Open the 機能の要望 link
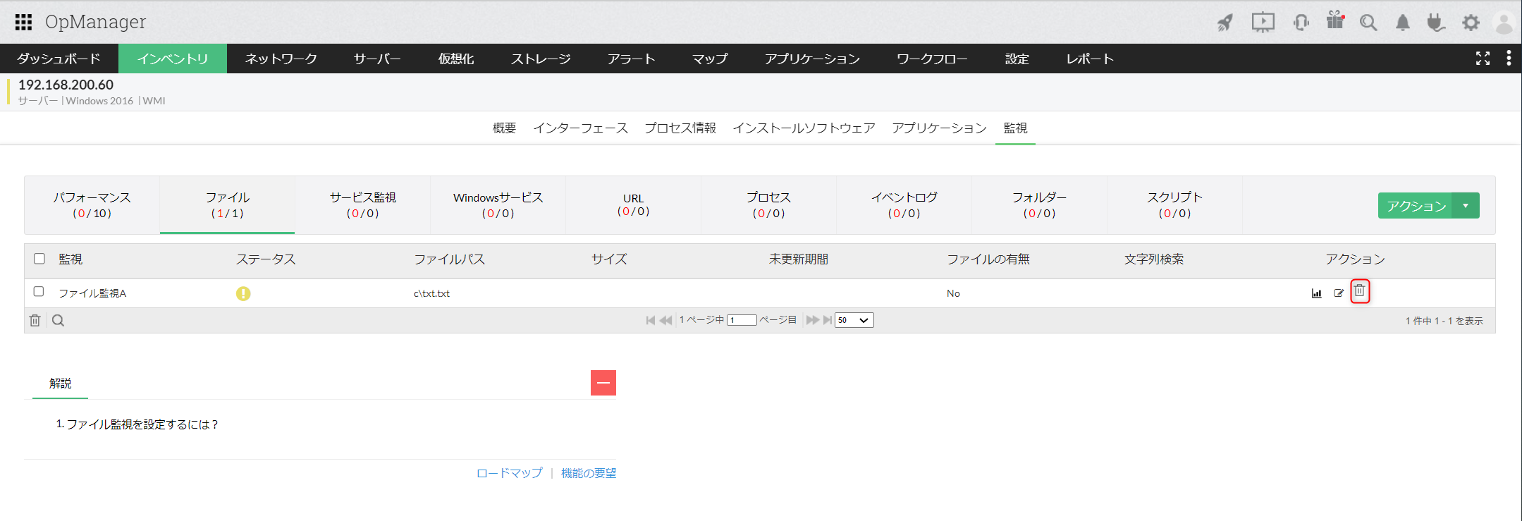This screenshot has height=521, width=1522. [x=589, y=473]
